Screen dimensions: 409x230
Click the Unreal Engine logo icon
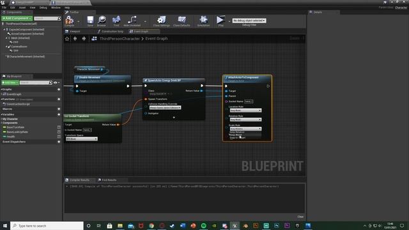3,3
